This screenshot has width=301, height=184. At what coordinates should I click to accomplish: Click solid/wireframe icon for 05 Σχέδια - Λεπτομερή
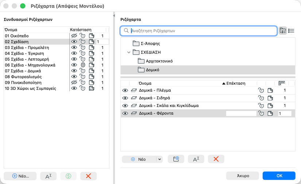coord(92,59)
